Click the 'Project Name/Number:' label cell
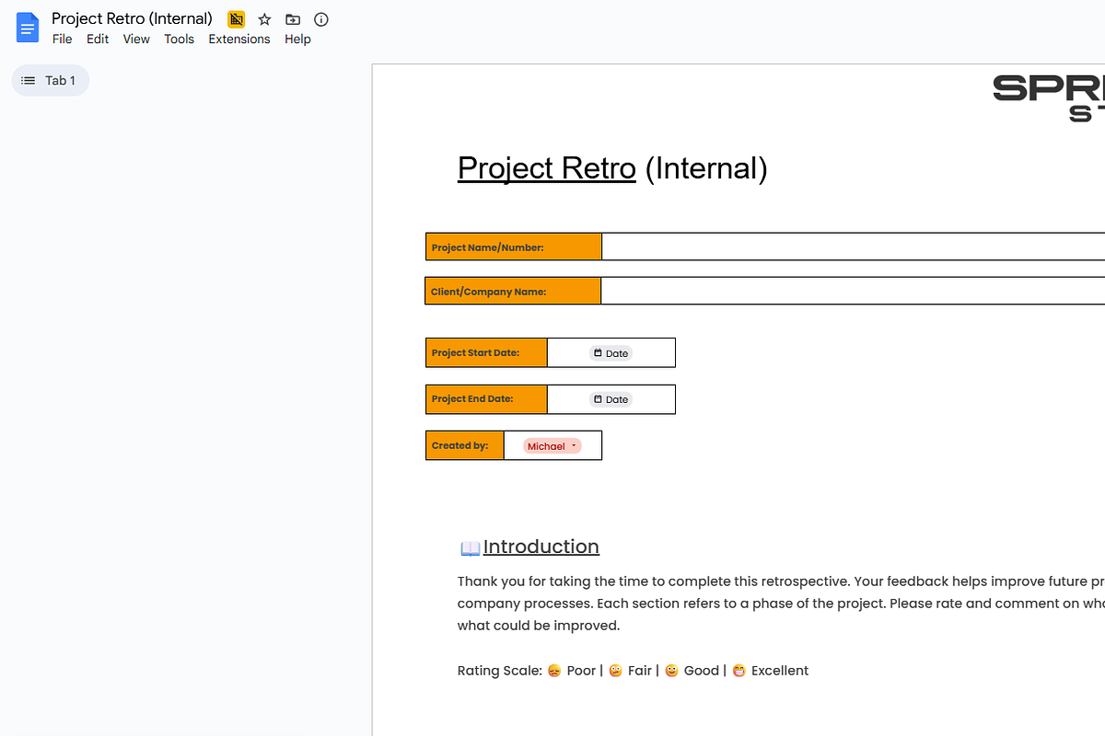This screenshot has width=1105, height=736. pos(514,247)
